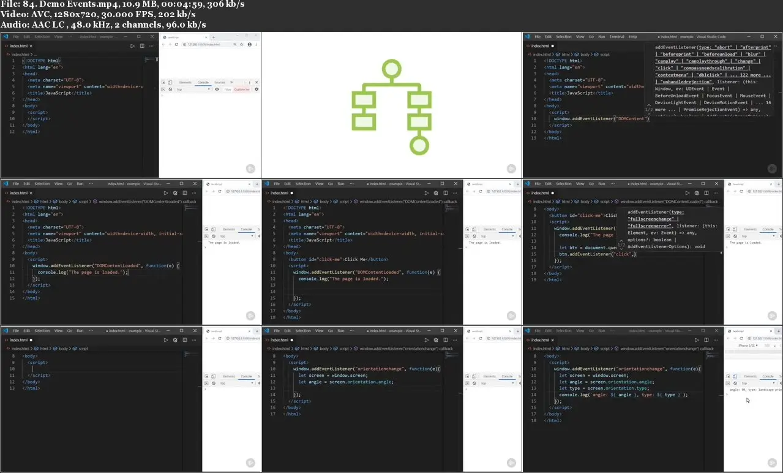This screenshot has height=473, width=783.
Task: Show the next signature in the 'abort' tooltip
Action: [x=648, y=113]
